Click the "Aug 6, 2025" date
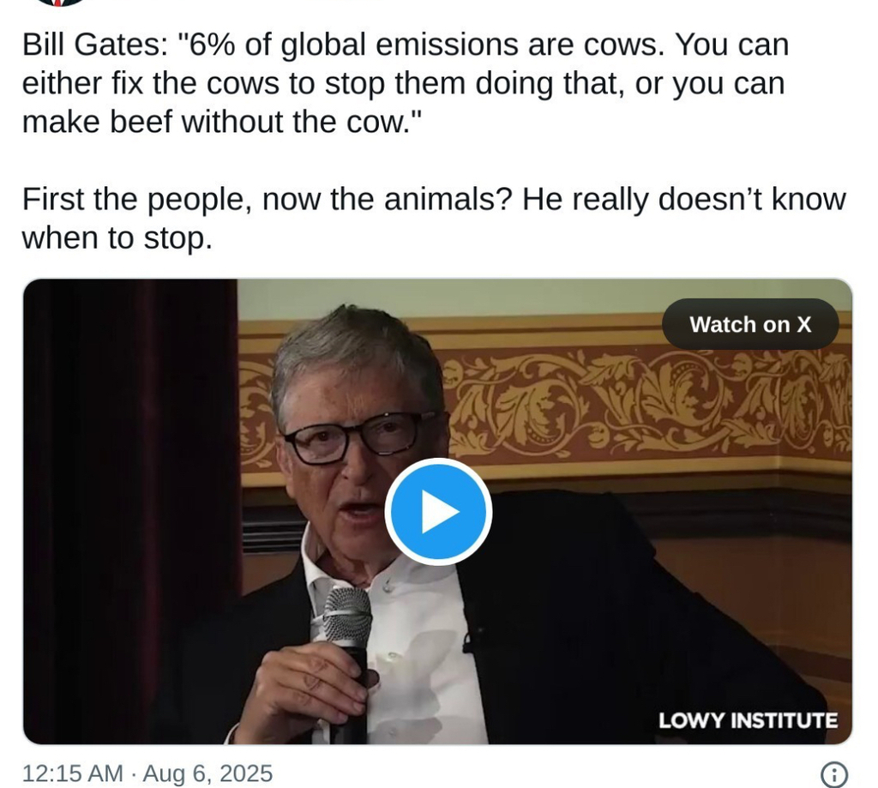878x788 pixels. (x=207, y=773)
